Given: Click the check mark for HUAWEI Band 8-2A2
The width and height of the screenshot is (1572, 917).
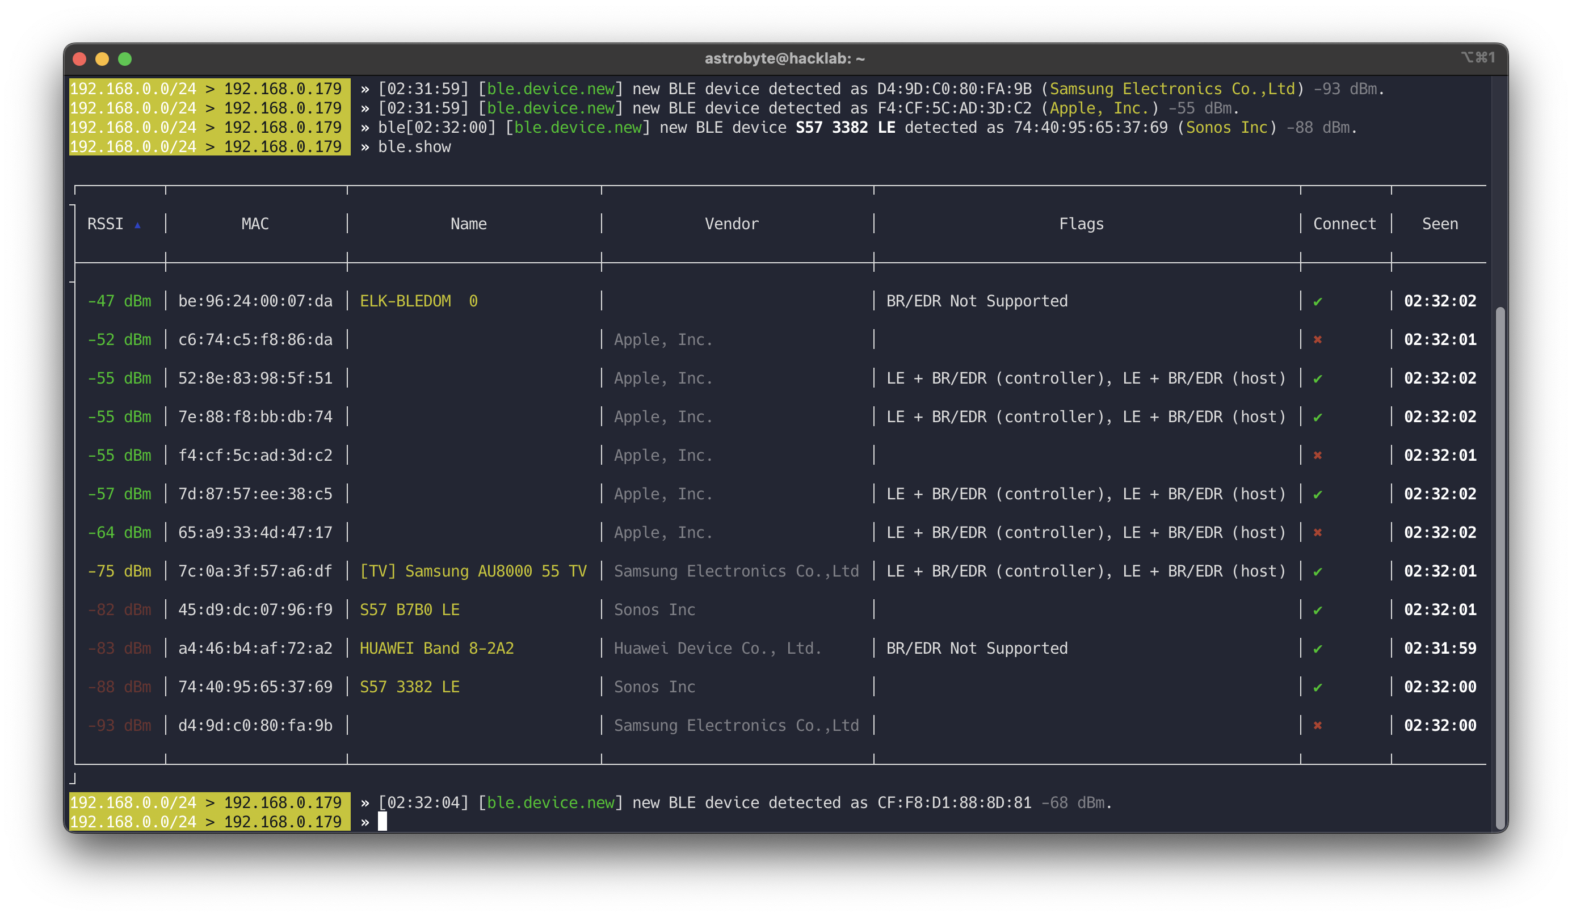Looking at the screenshot, I should [x=1317, y=649].
